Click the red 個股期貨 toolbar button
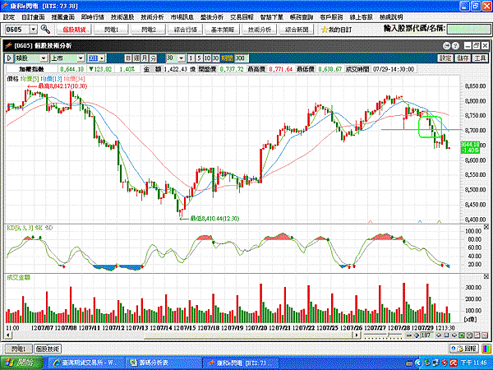This screenshot has width=493, height=370. point(74,30)
